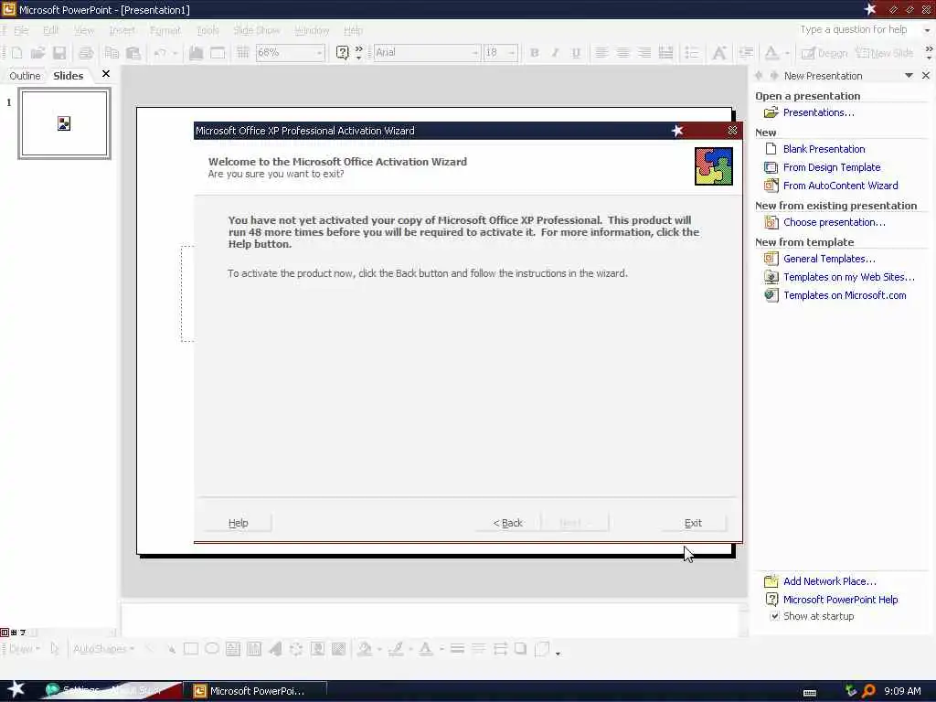Click the Increase Font Size icon
This screenshot has height=702, width=936.
[719, 52]
